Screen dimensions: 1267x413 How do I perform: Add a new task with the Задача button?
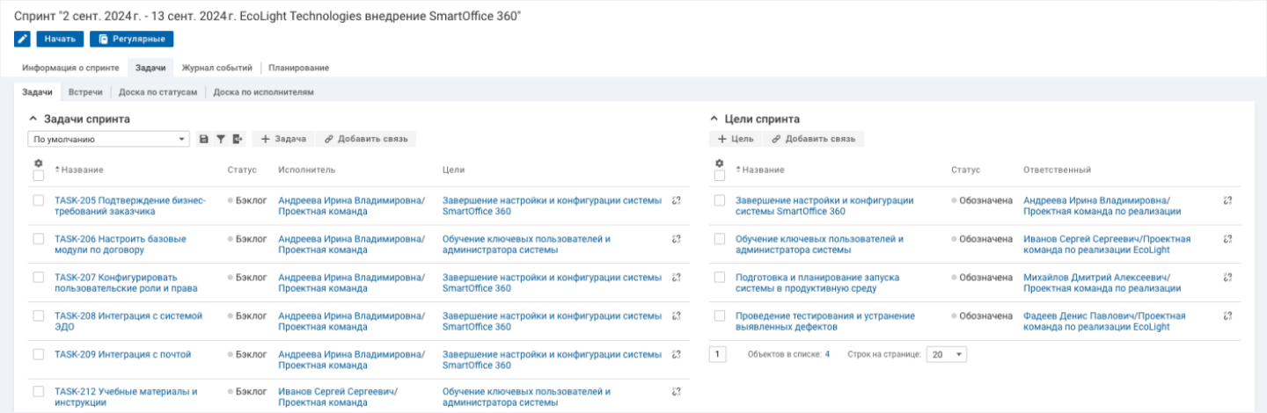283,139
